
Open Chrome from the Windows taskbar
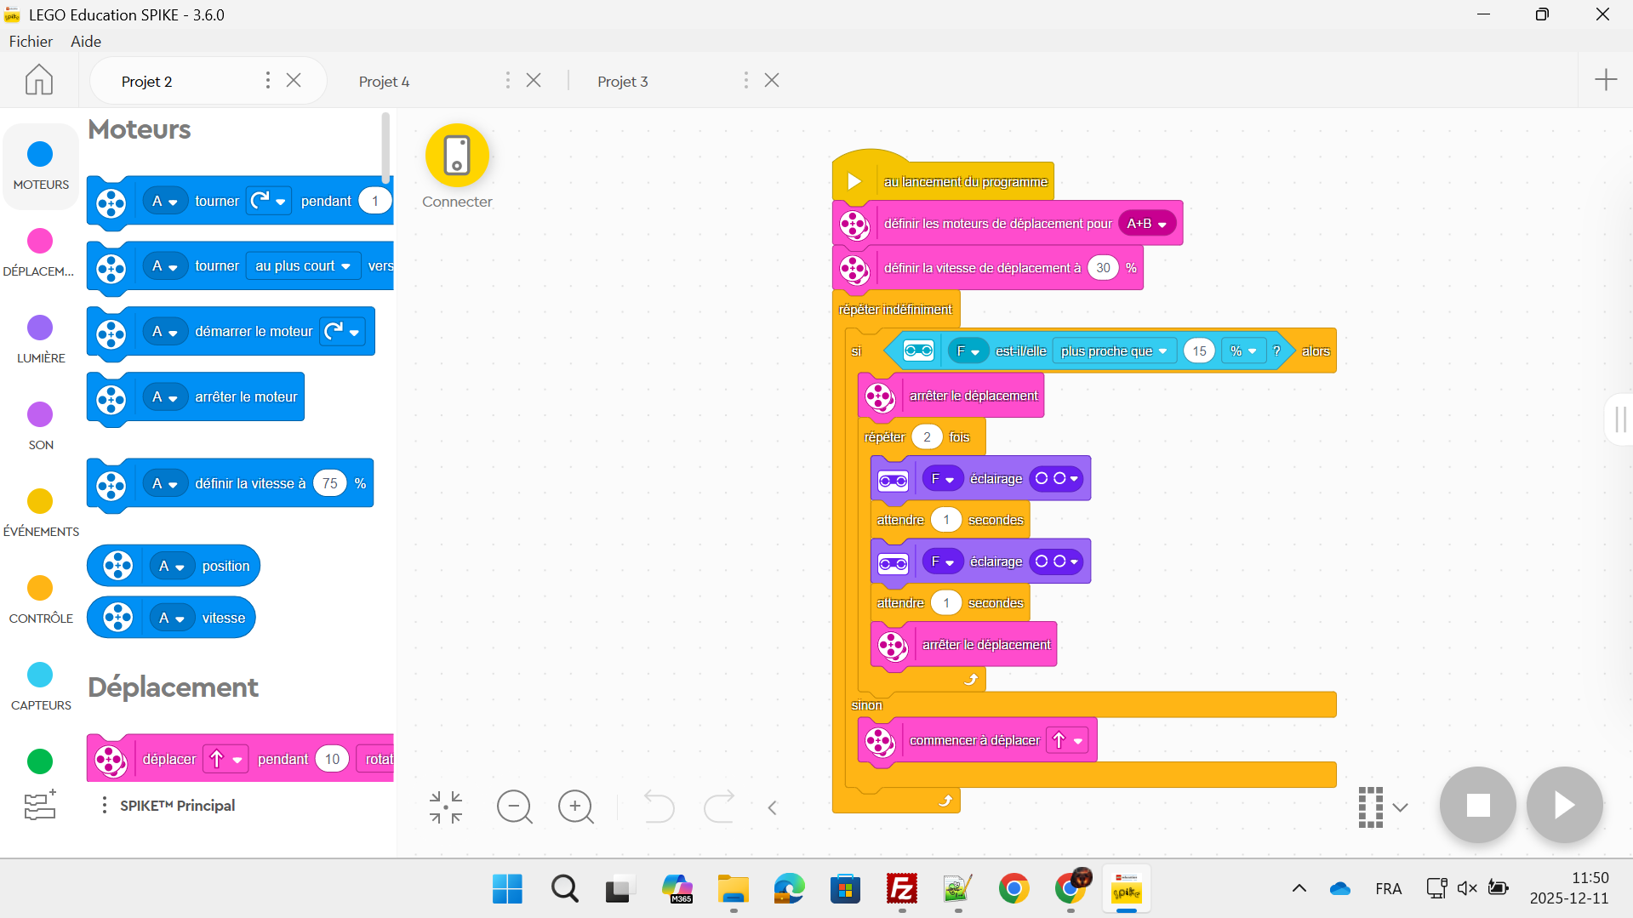coord(1013,889)
